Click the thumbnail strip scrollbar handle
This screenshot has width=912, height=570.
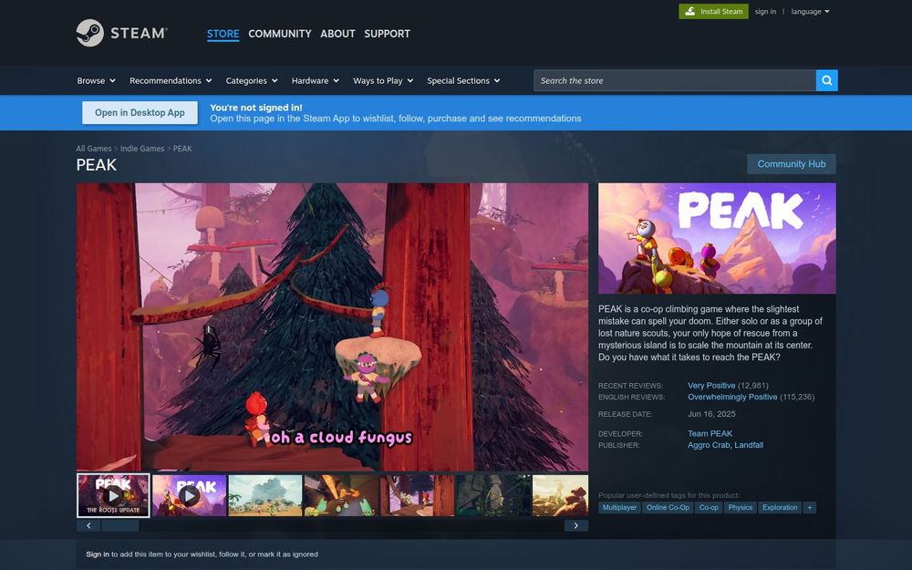(120, 526)
